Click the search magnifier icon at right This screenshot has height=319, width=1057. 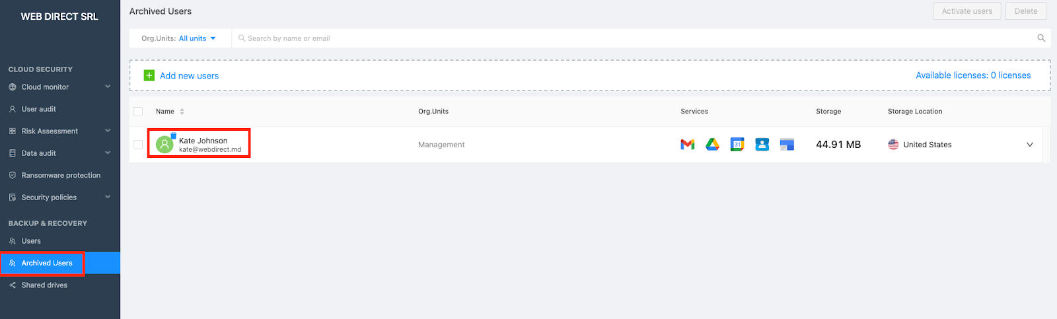pos(1041,38)
